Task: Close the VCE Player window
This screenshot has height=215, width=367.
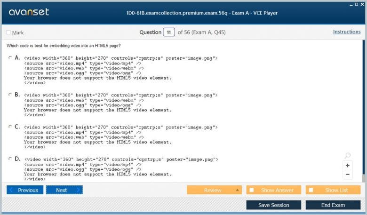Action: 362,4
